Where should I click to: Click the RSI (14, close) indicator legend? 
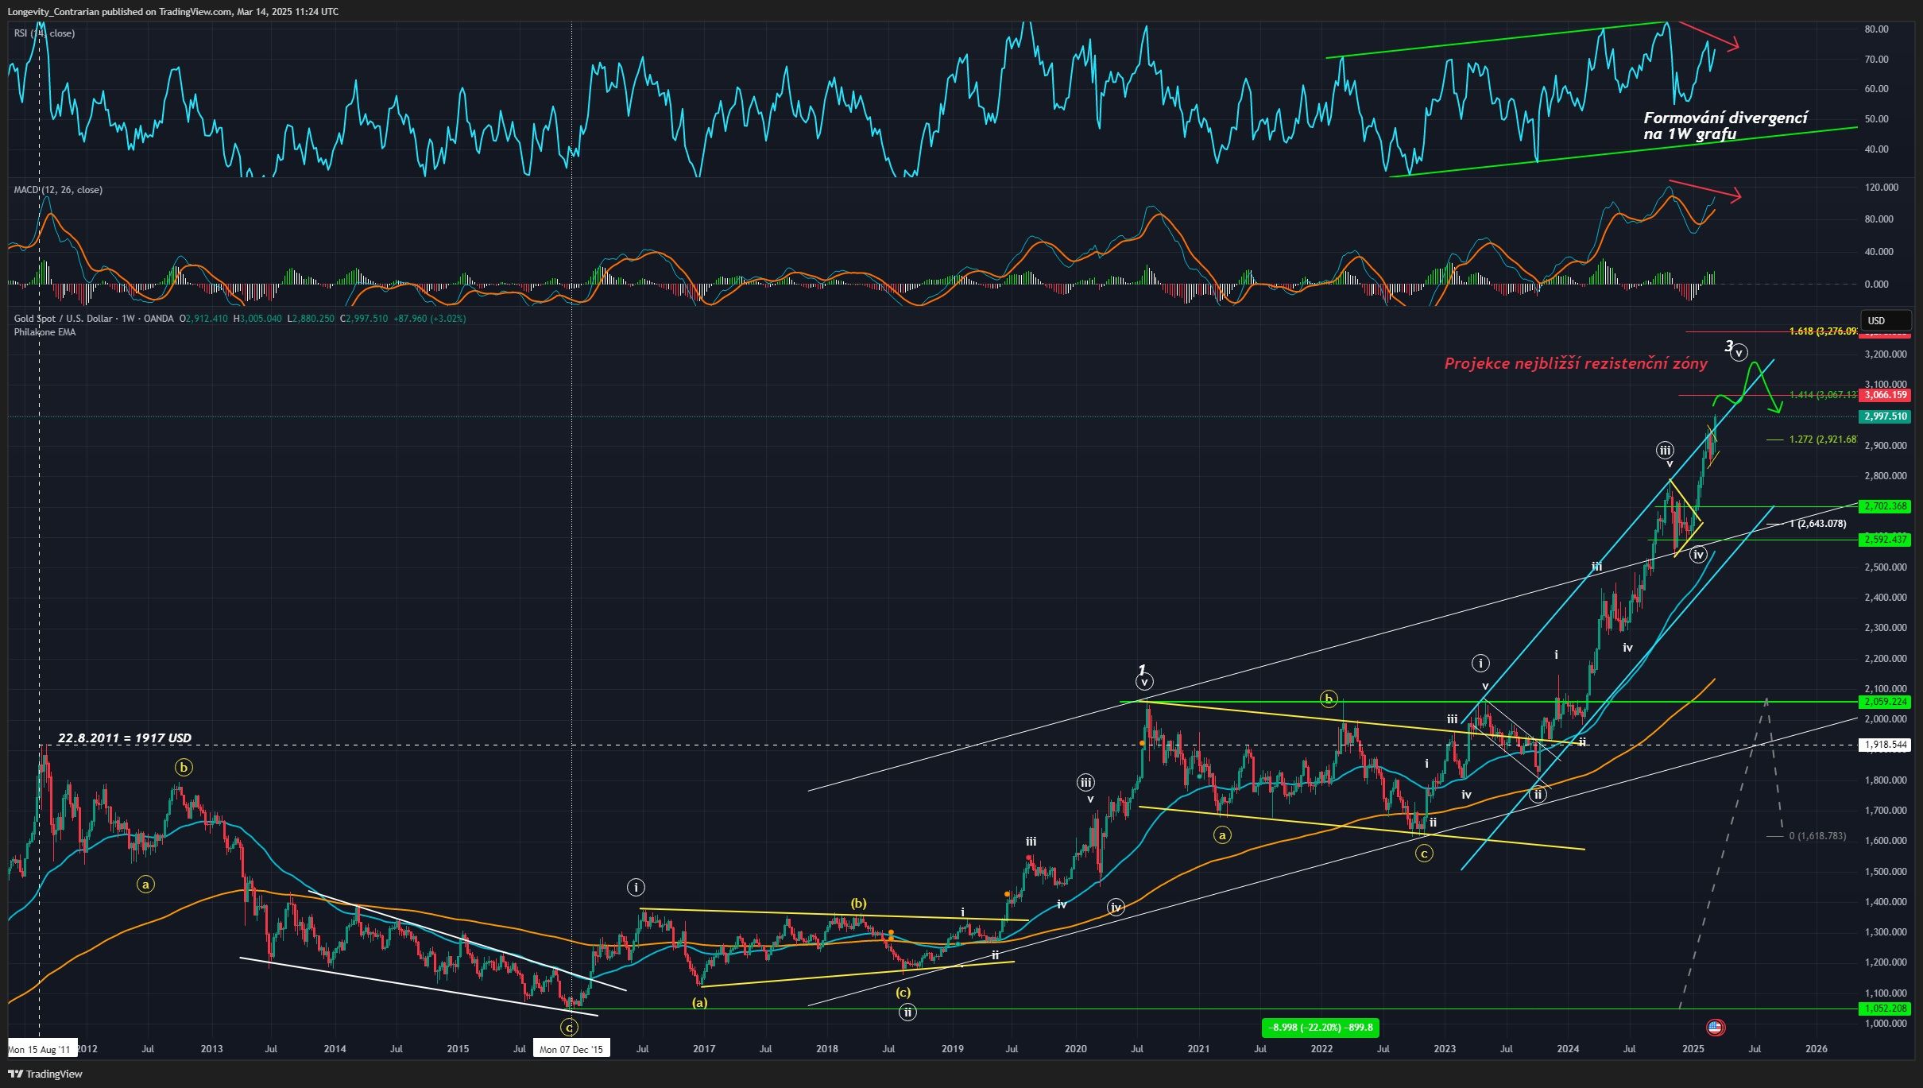tap(44, 33)
